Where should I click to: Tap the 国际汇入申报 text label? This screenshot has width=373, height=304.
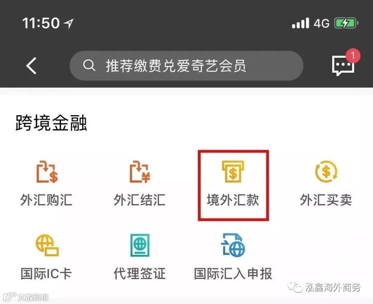coord(233,274)
